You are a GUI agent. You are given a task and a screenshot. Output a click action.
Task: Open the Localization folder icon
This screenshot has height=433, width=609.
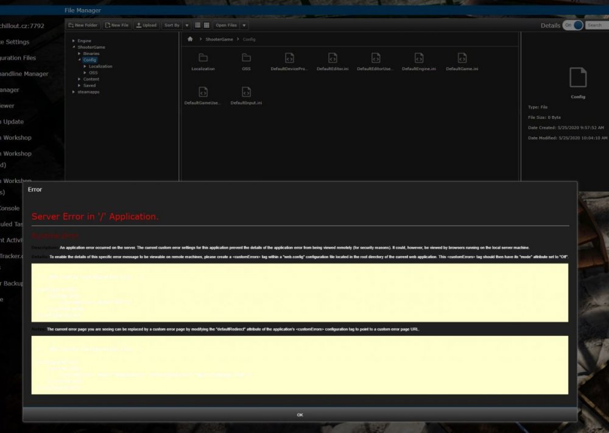[203, 59]
